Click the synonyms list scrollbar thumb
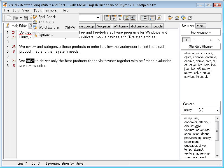 pyautogui.click(x=217, y=131)
